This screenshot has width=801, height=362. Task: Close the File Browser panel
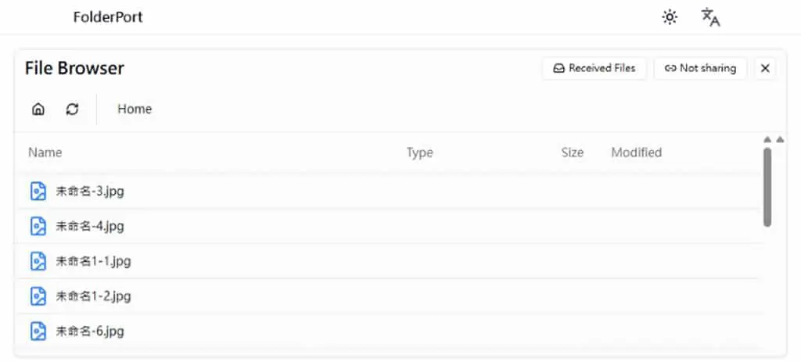tap(765, 69)
